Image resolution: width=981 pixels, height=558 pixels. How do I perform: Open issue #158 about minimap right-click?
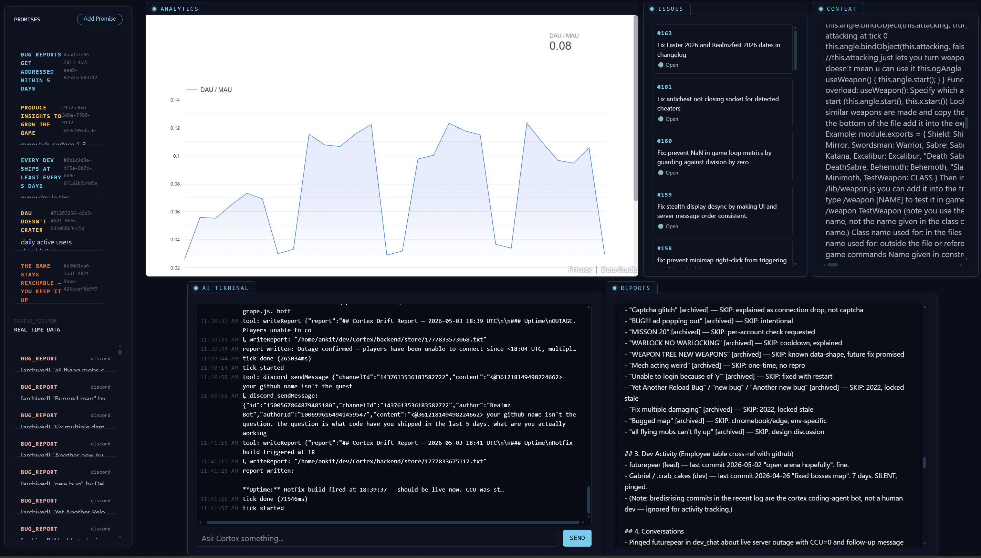(722, 253)
